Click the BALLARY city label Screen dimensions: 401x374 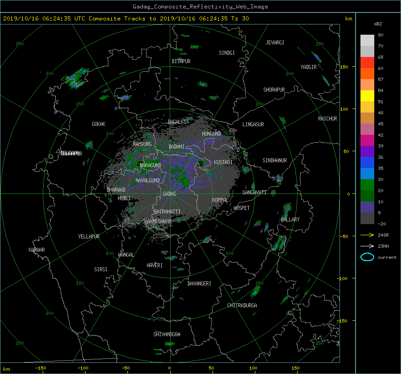[x=290, y=220]
